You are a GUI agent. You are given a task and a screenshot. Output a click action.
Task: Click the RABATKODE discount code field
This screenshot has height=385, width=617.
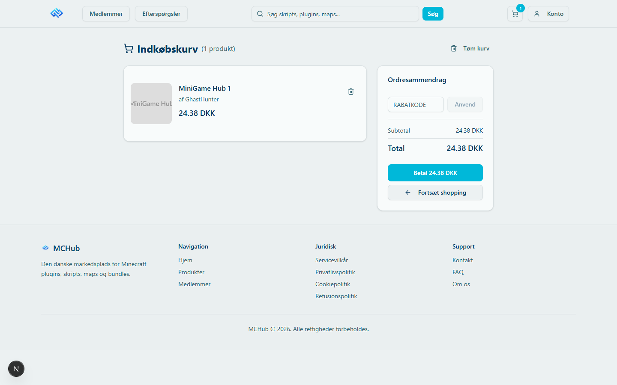[416, 105]
